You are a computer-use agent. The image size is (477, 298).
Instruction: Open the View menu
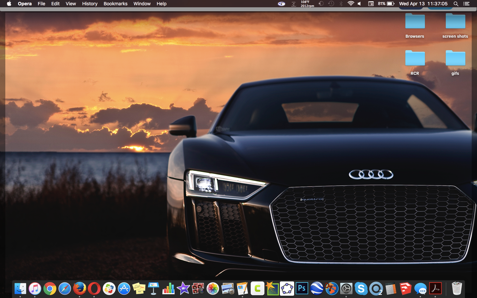71,4
